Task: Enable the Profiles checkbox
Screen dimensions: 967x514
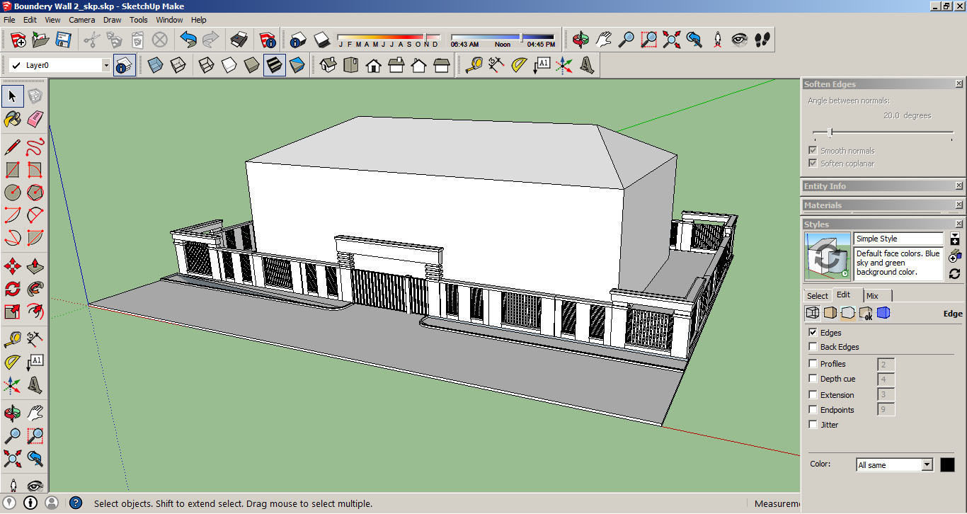Action: pos(813,364)
